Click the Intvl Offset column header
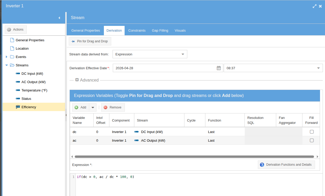 tap(101, 120)
